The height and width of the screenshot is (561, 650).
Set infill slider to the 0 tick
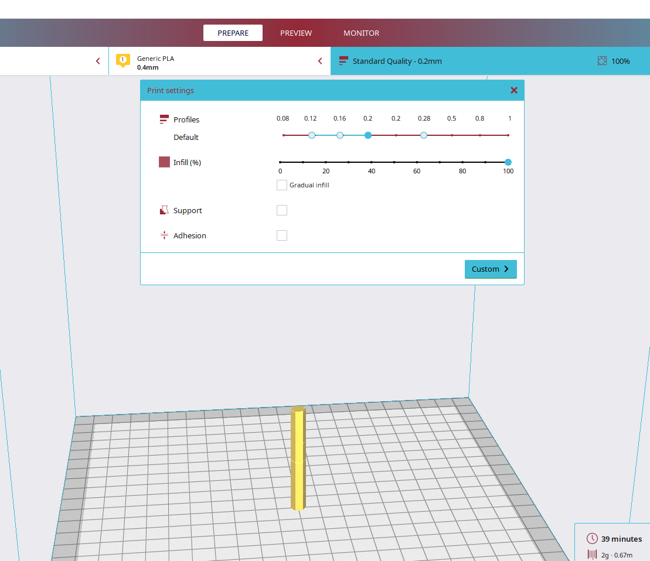pyautogui.click(x=280, y=162)
